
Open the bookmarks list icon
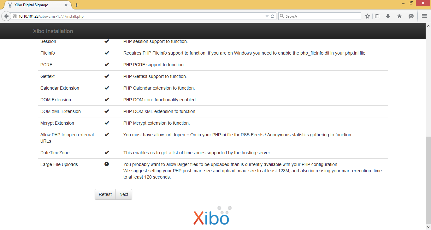click(377, 16)
